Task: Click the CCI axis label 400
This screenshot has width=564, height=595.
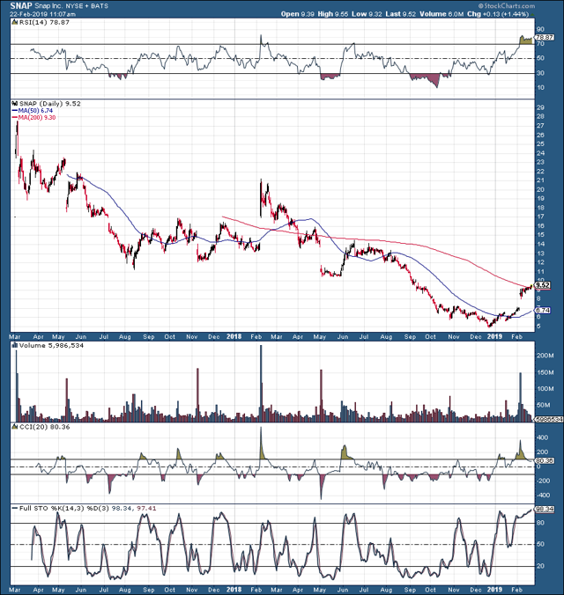Action: [x=542, y=437]
